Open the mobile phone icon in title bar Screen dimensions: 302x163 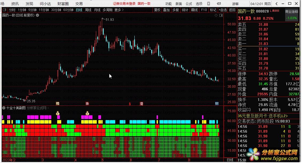point(208,4)
